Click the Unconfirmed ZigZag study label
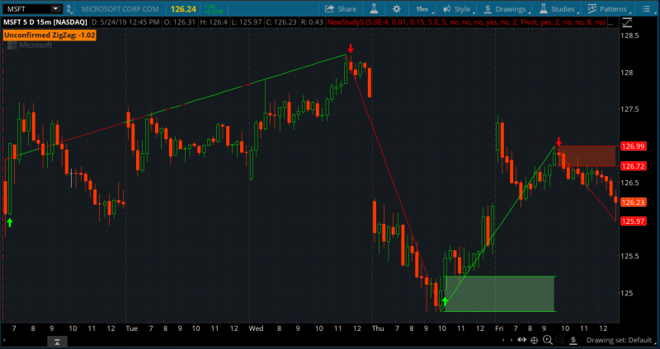The width and height of the screenshot is (660, 349). [x=49, y=35]
